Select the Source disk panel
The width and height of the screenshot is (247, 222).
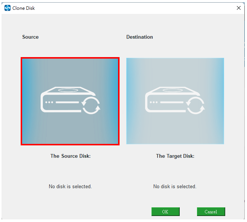70,101
